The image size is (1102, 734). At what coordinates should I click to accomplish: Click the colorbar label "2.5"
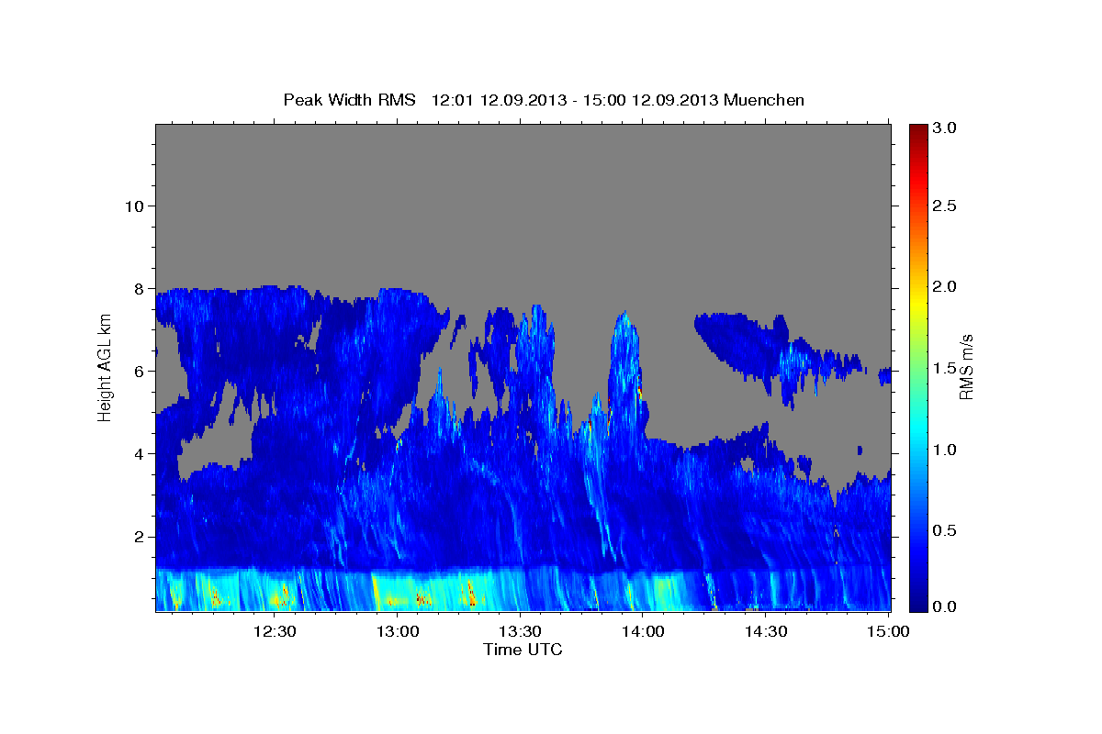(944, 206)
